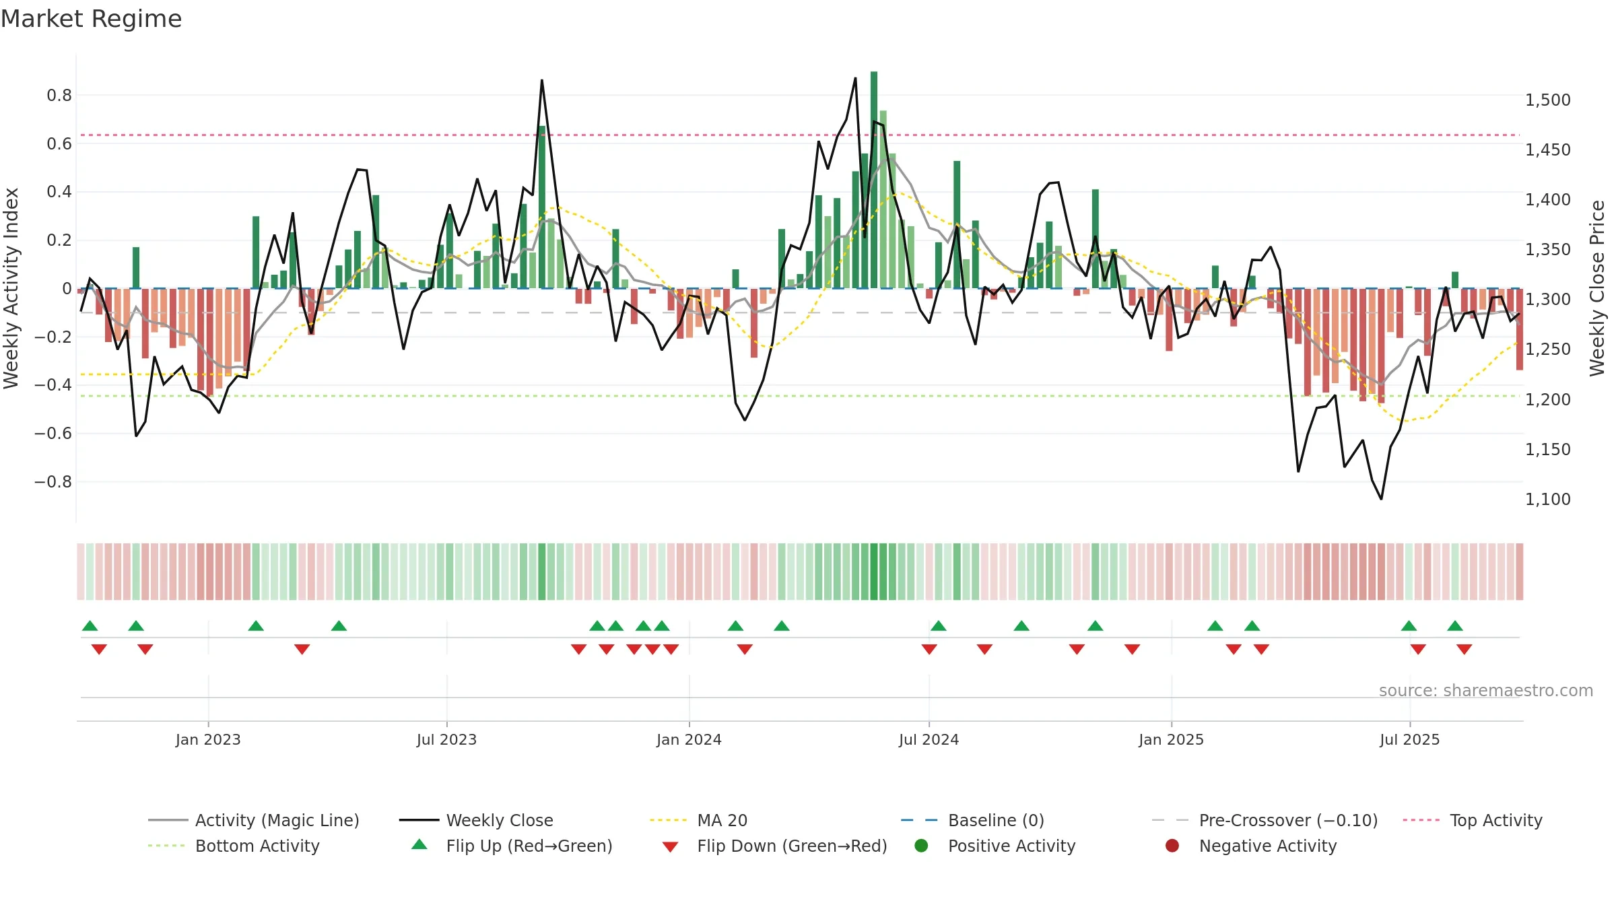Click the source: sharemaestro.com text
The height and width of the screenshot is (909, 1616).
(1486, 690)
